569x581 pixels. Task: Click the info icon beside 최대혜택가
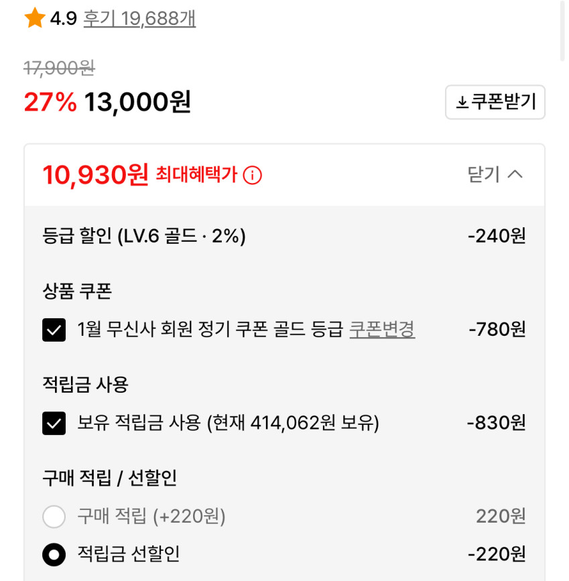point(253,176)
